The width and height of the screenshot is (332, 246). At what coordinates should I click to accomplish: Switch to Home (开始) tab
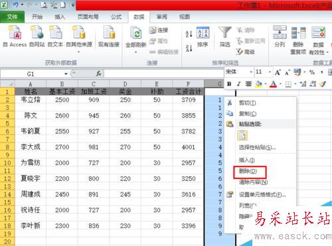37,17
